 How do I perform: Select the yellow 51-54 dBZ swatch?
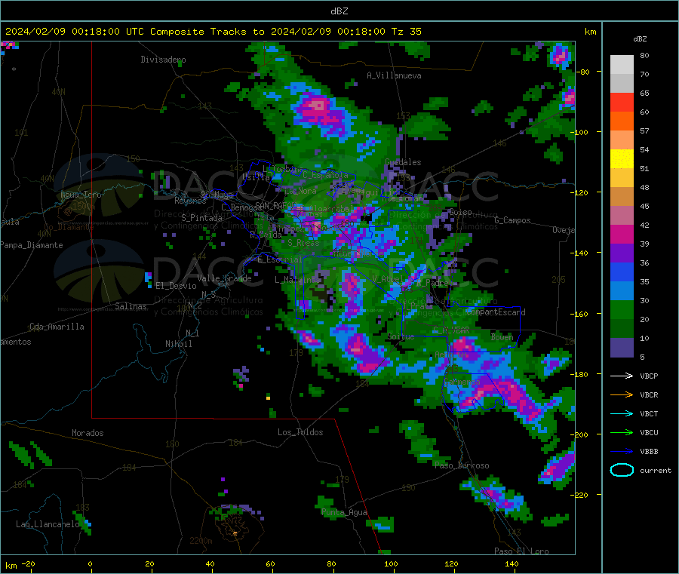point(622,159)
